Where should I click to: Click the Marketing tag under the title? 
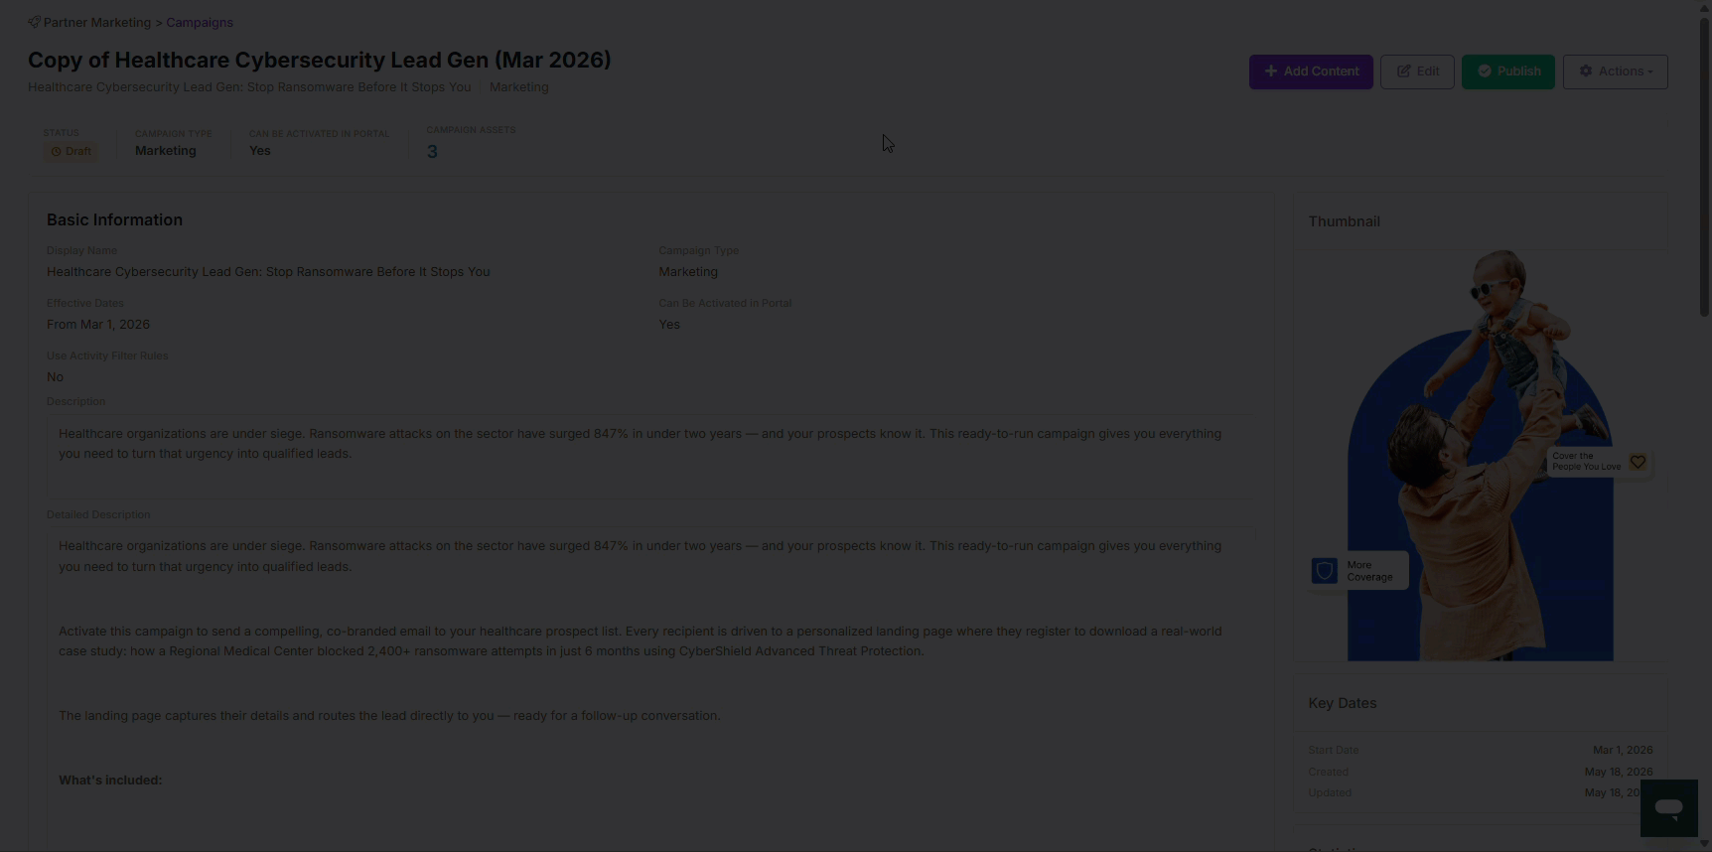518,87
